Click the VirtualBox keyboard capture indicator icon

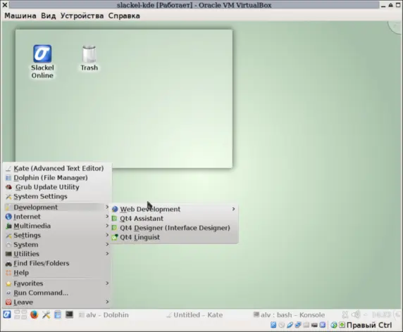point(342,325)
